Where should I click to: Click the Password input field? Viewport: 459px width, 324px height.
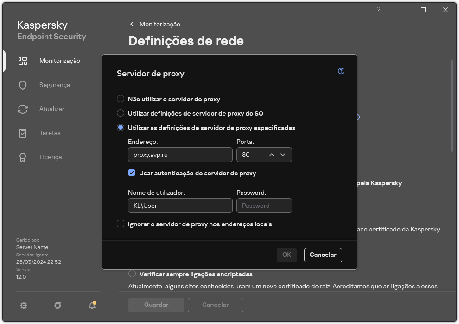pos(264,206)
